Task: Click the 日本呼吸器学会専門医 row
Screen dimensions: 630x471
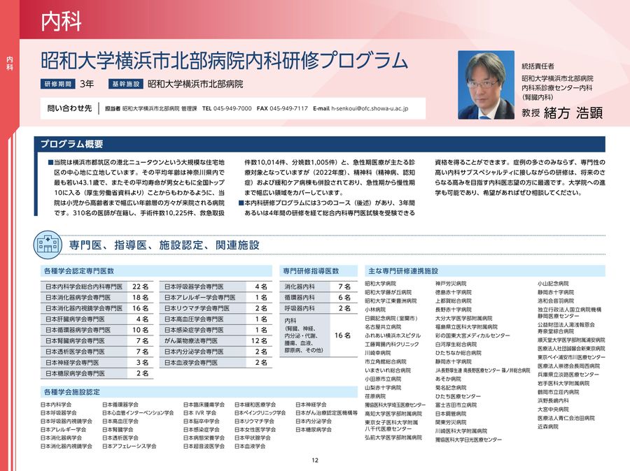Action: (x=216, y=287)
